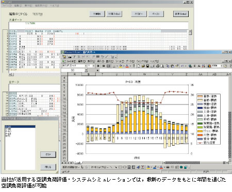Click the AutoSum sigma icon
232x192 pixels.
click(195, 66)
